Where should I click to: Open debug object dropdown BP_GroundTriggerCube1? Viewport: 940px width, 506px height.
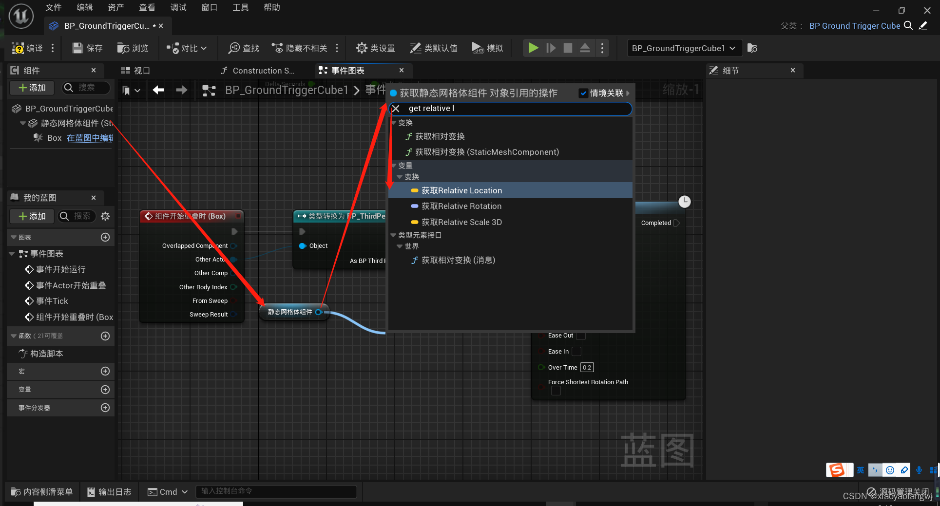(x=684, y=48)
